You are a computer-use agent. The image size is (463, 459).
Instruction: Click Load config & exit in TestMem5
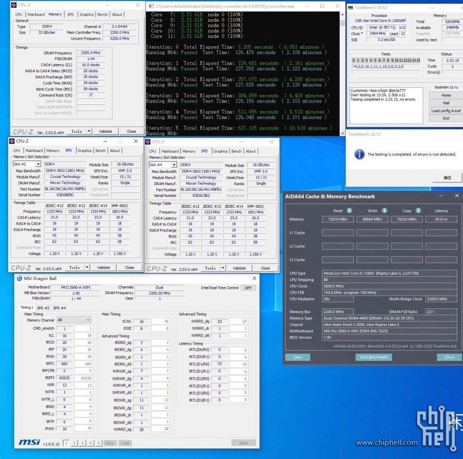point(446,110)
